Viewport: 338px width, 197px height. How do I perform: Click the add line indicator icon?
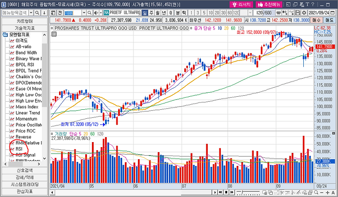(x=291, y=13)
